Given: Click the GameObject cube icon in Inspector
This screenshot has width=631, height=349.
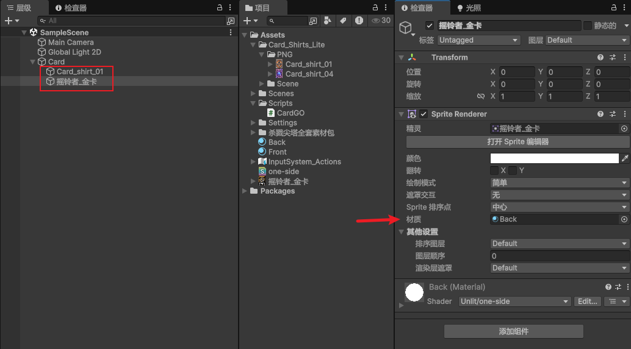Looking at the screenshot, I should click(x=406, y=27).
